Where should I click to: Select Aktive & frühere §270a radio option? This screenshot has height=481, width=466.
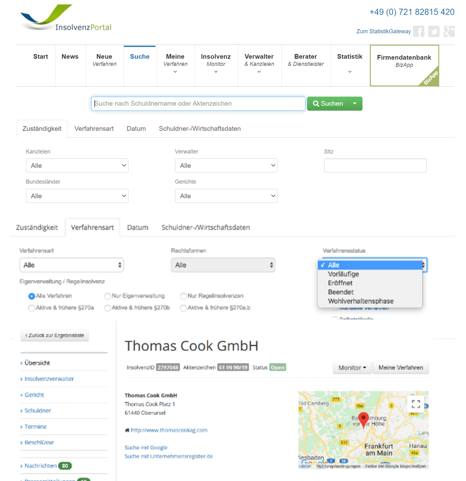(x=31, y=308)
